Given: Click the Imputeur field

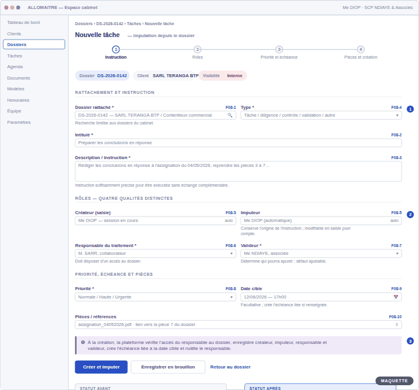Looking at the screenshot, I should 321,220.
